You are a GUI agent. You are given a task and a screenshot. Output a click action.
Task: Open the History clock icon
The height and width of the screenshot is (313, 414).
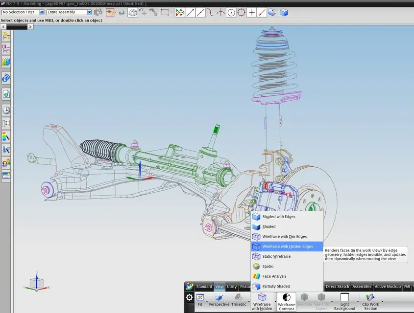coord(6,110)
